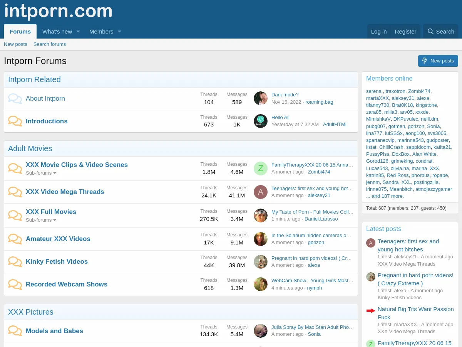Open member kingstone in Members online
The height and width of the screenshot is (347, 462).
426,105
